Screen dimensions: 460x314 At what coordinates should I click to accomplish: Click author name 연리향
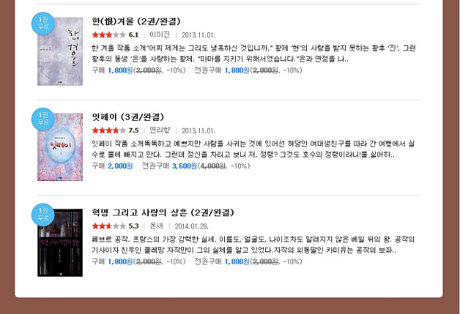click(160, 131)
